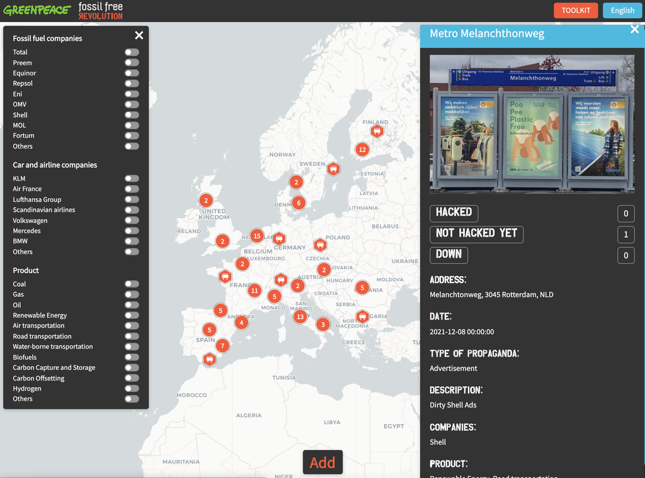Select the billboard marker in Germany
645x478 pixels.
(279, 238)
